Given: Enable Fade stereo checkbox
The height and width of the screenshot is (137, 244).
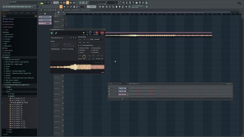Looking at the screenshot, I should [91, 50].
